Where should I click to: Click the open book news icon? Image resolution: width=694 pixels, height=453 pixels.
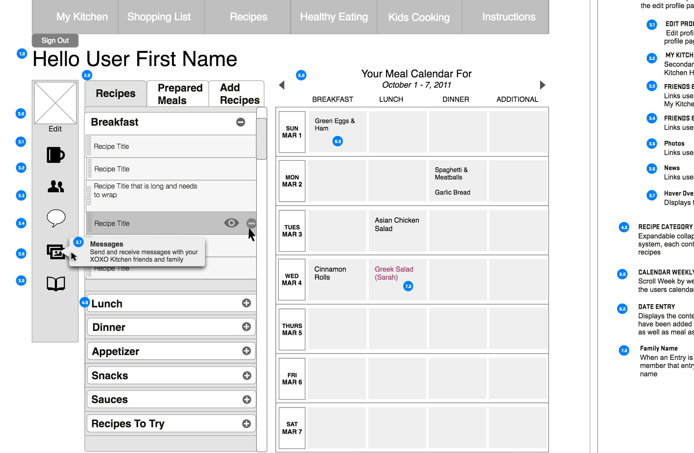(56, 284)
